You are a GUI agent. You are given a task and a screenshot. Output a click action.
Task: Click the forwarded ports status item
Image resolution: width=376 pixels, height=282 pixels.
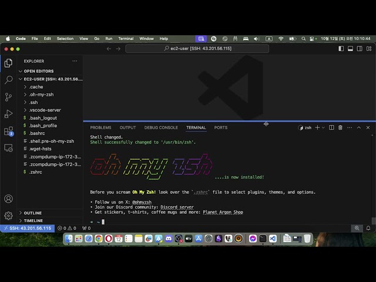tap(86, 229)
